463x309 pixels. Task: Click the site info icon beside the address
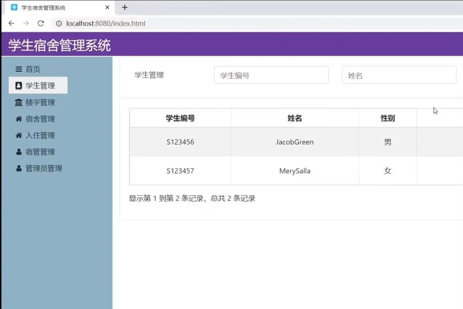point(59,23)
